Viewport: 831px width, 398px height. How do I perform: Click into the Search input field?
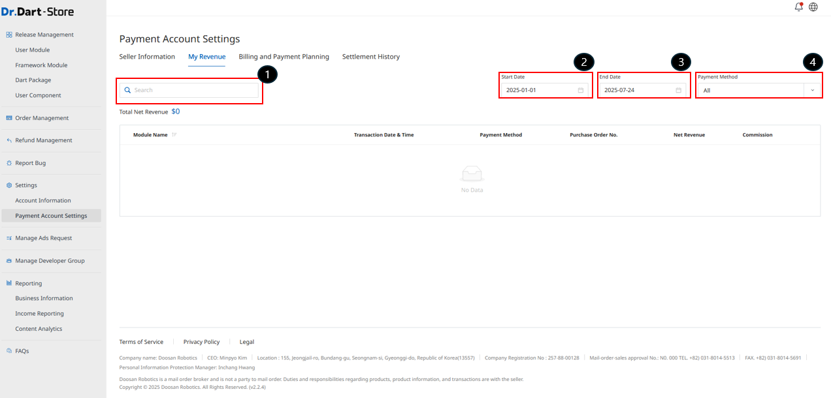(194, 90)
